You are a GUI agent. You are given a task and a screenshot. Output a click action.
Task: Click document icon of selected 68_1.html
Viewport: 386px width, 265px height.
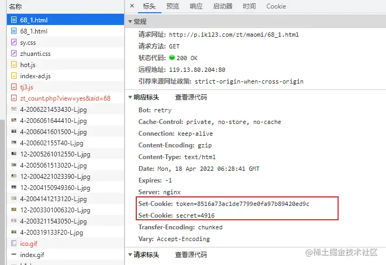[x=14, y=20]
